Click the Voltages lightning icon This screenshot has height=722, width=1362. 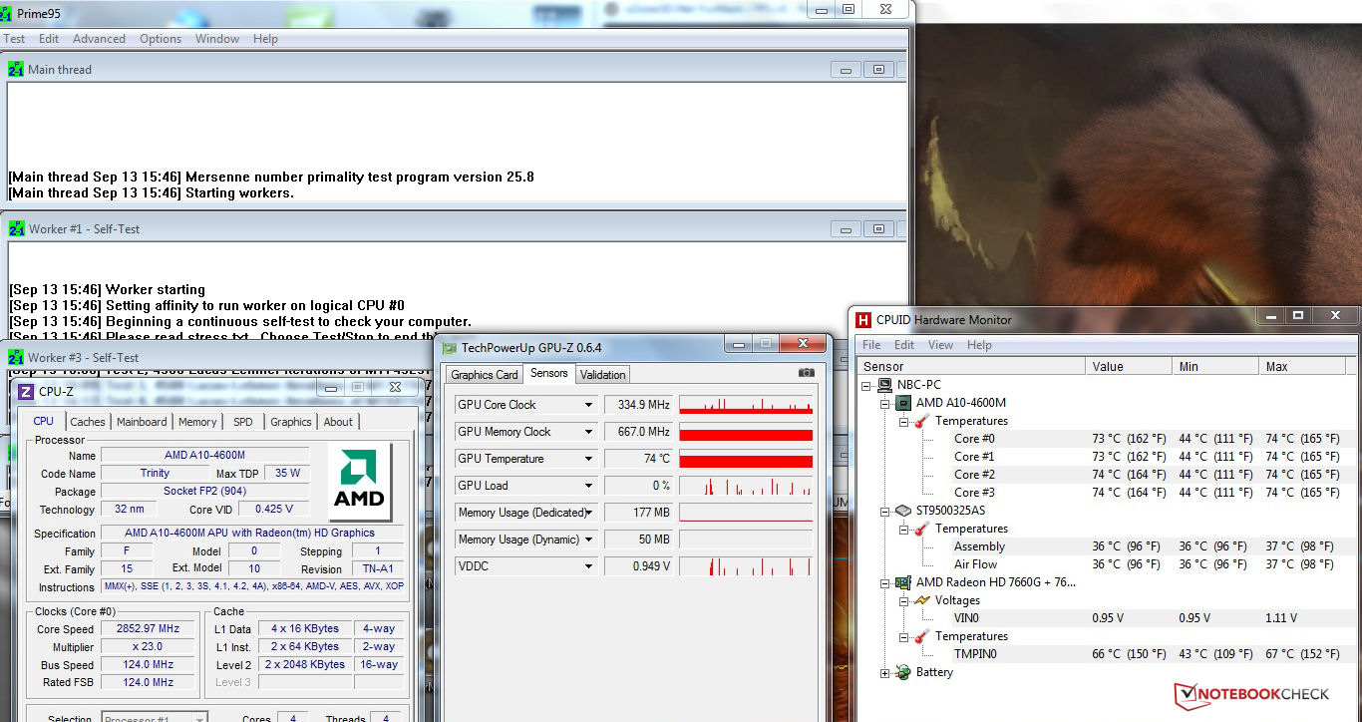click(x=922, y=600)
